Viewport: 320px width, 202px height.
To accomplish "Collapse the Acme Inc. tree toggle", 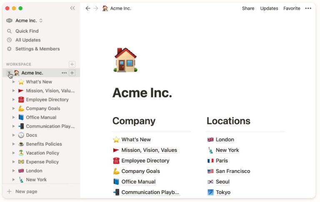I will click(9, 73).
